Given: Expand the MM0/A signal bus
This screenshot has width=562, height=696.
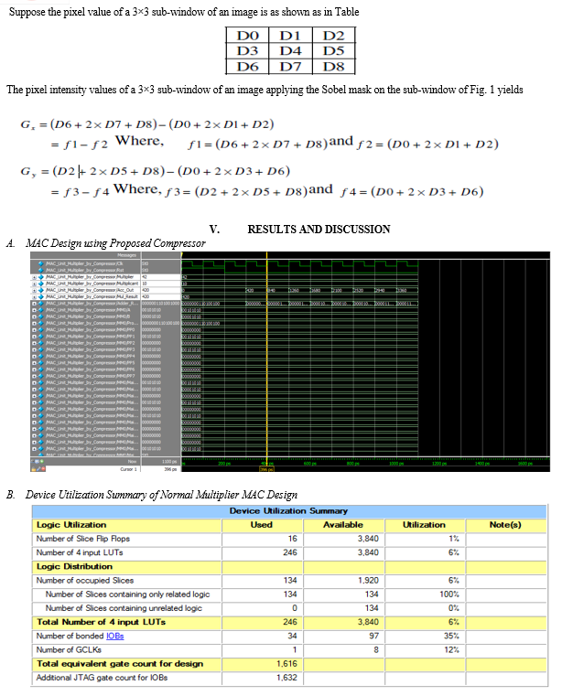Looking at the screenshot, I should click(x=35, y=310).
